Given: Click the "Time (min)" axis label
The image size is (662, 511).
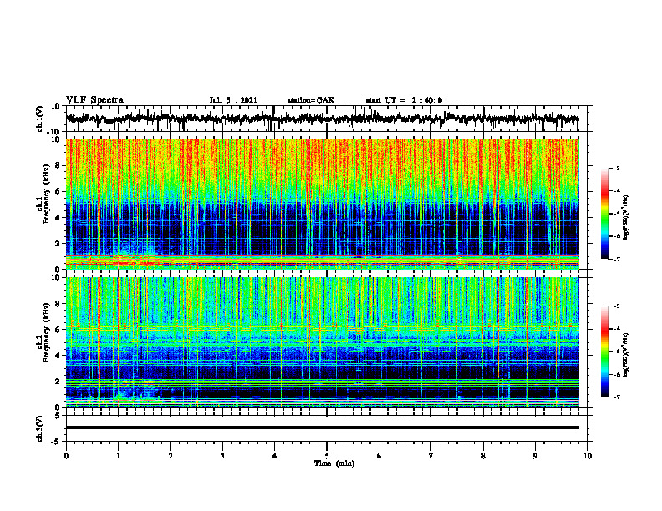Looking at the screenshot, I should tap(334, 463).
